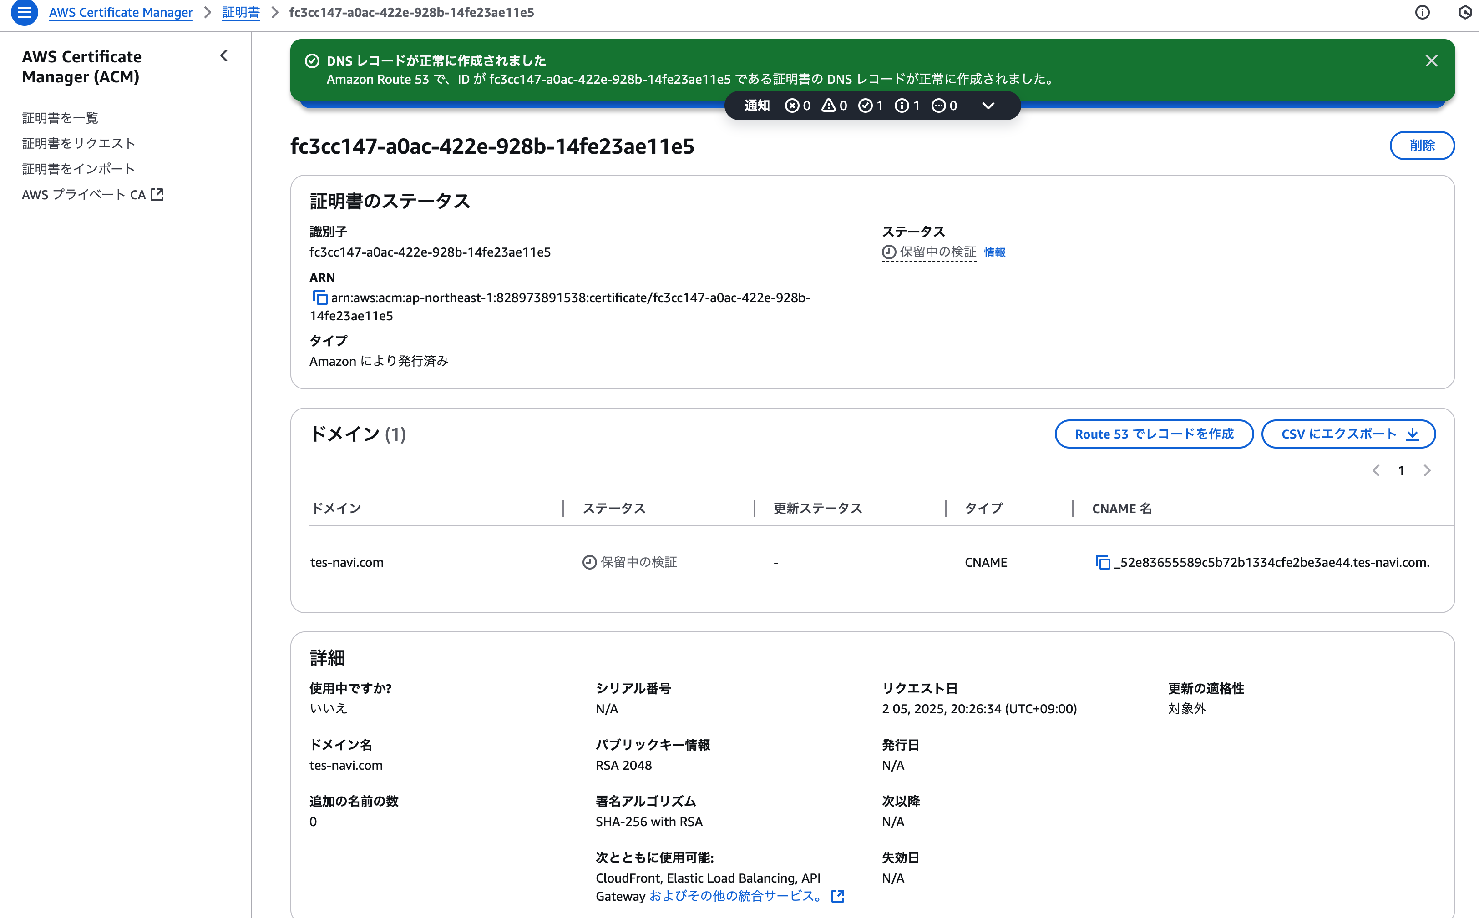Viewport: 1479px width, 918px height.
Task: Click the SHA-256 with RSA value
Action: (x=649, y=822)
